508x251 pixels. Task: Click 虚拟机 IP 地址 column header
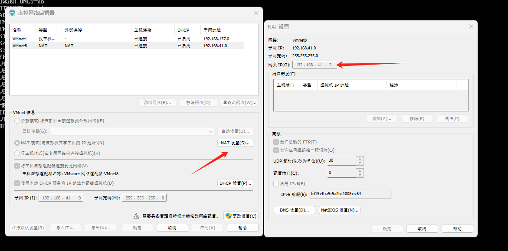coord(352,85)
